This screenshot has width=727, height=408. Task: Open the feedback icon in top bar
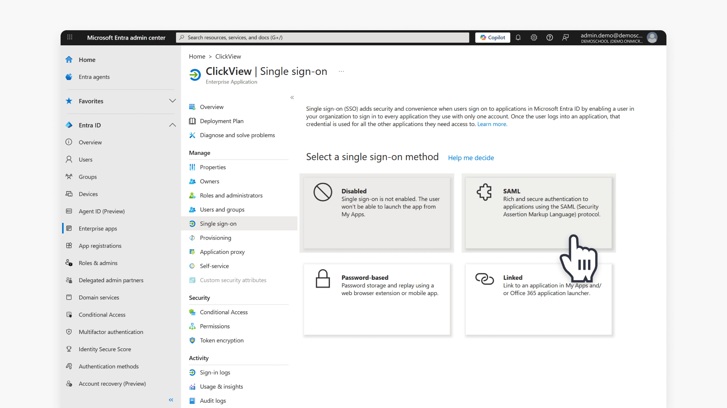pos(565,37)
